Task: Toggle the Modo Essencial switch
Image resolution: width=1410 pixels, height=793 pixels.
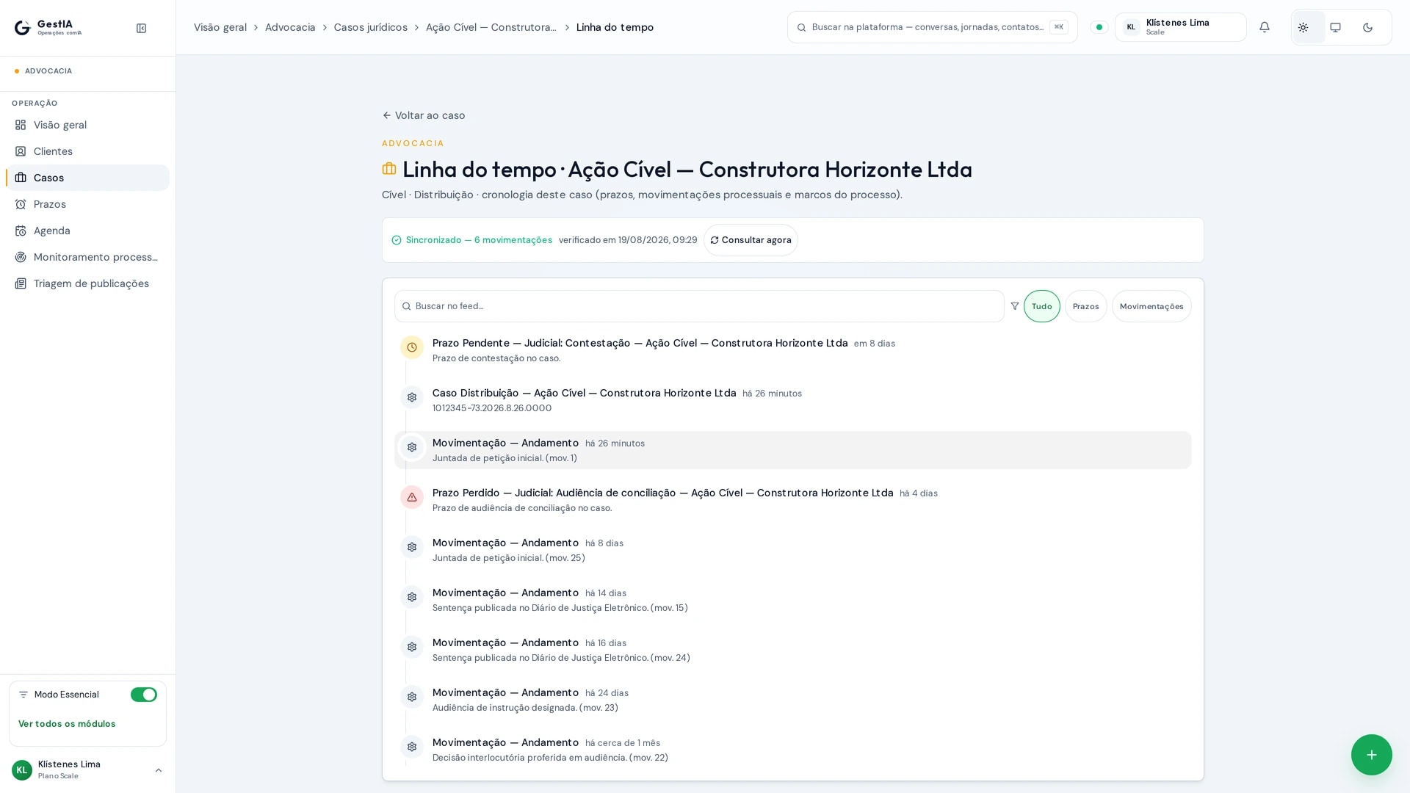Action: (144, 695)
